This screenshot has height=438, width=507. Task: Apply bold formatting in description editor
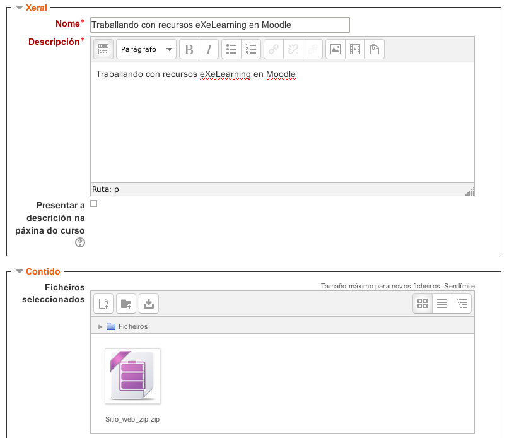click(189, 49)
